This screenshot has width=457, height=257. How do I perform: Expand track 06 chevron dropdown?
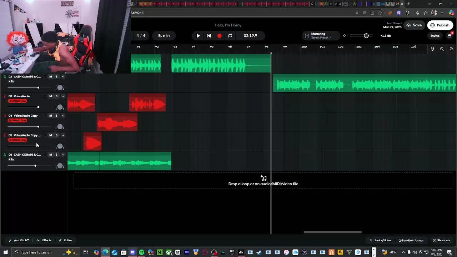point(63,155)
